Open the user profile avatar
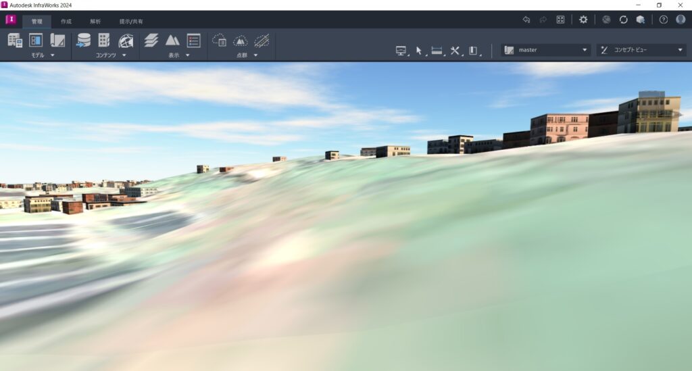This screenshot has width=692, height=371. [681, 20]
